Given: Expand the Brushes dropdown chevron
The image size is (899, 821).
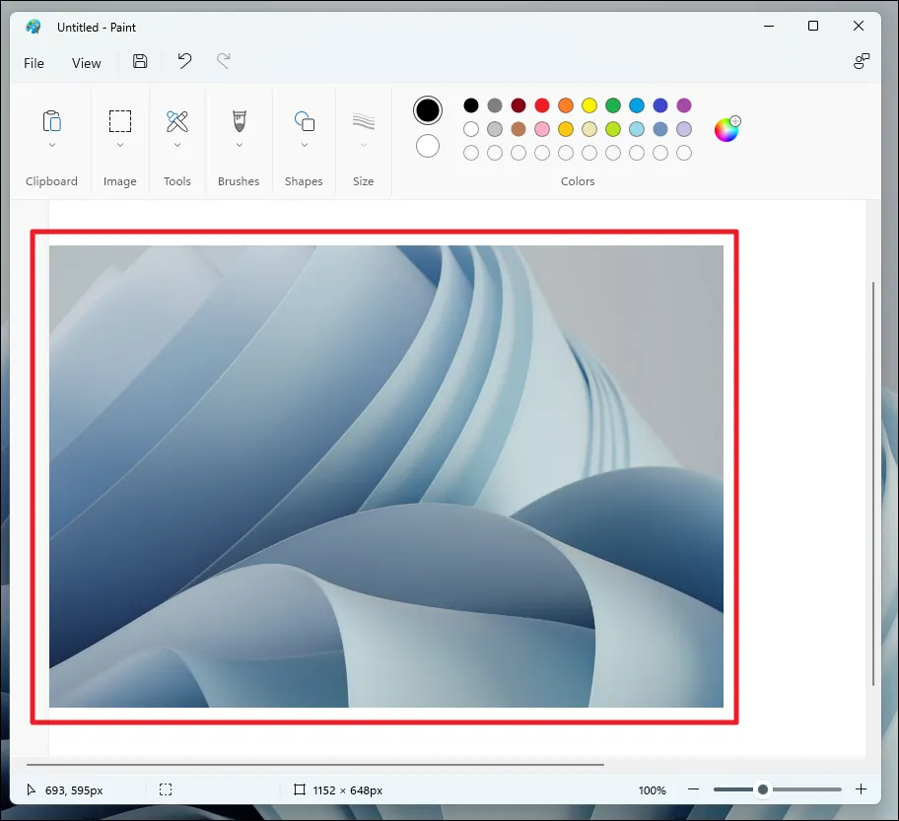Looking at the screenshot, I should [239, 146].
